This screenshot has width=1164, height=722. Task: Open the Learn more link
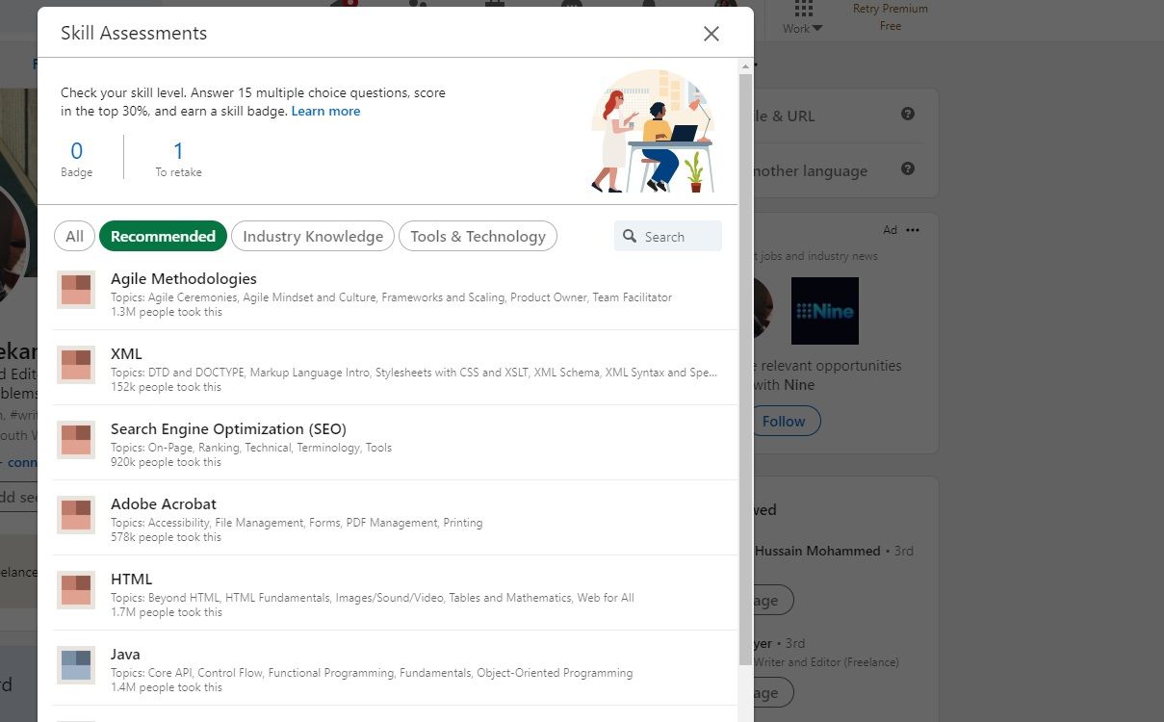[x=325, y=112]
